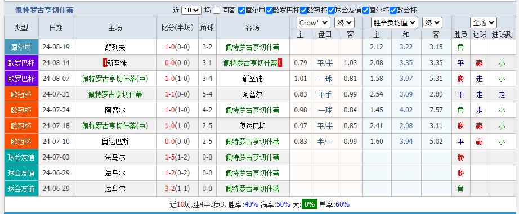Click 一球 handicap on 24-08-07 row
Image resolution: width=519 pixels, height=214 pixels.
pyautogui.click(x=325, y=79)
